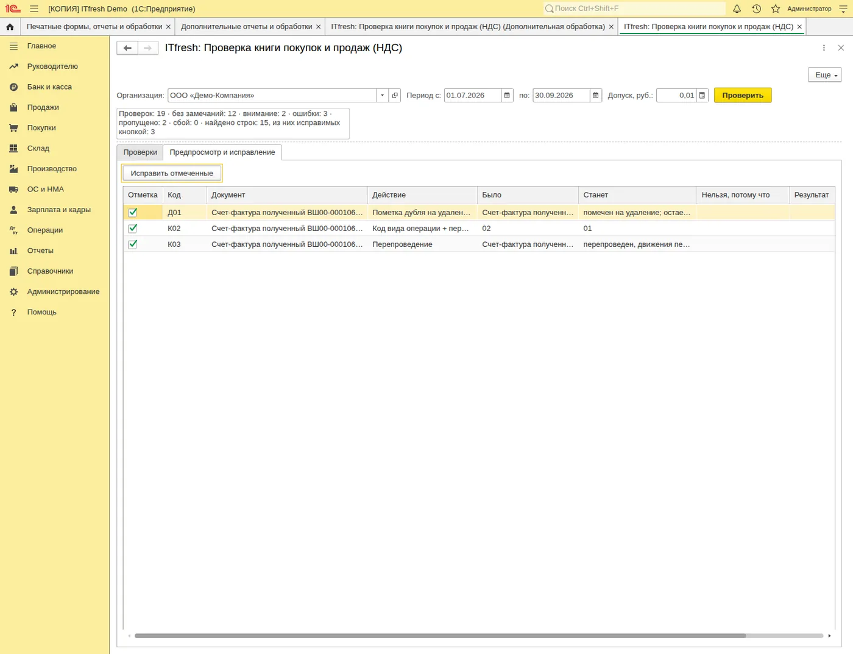853x654 pixels.
Task: Open calendar for the period end date
Action: click(x=596, y=95)
